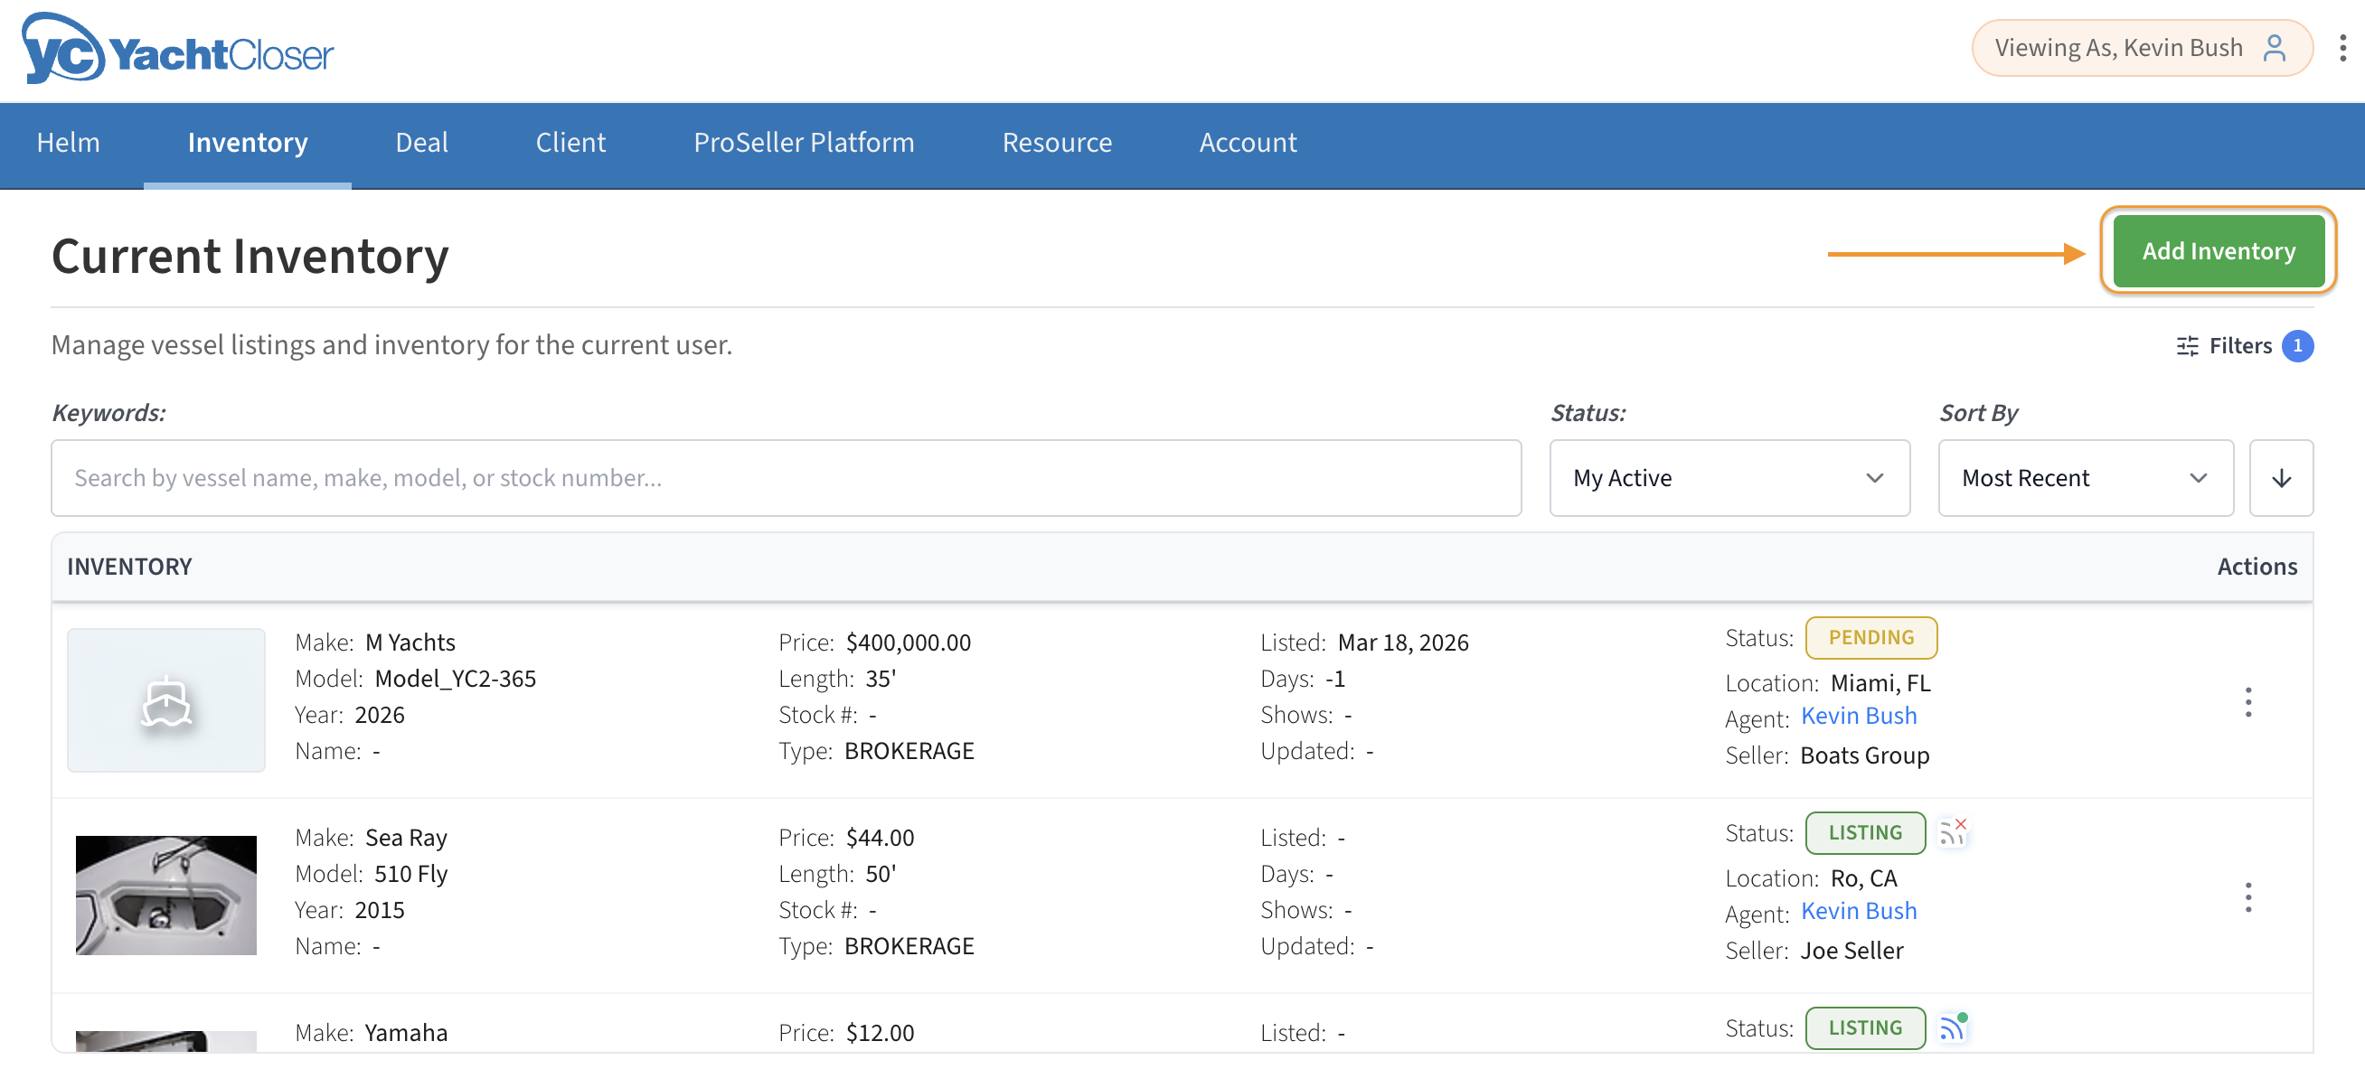Click the green Add Inventory button

(2217, 251)
